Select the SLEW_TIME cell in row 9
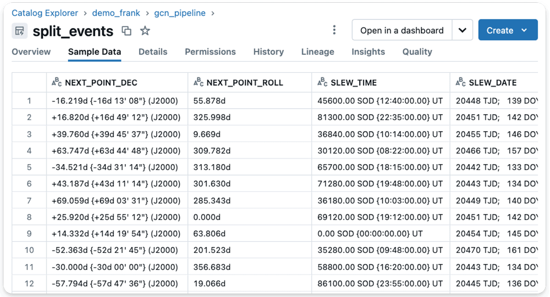Image resolution: width=550 pixels, height=297 pixels. click(370, 234)
